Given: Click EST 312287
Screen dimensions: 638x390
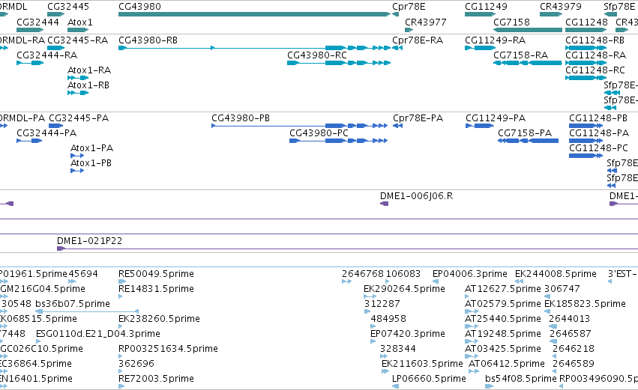Looking at the screenshot, I should 382,304.
